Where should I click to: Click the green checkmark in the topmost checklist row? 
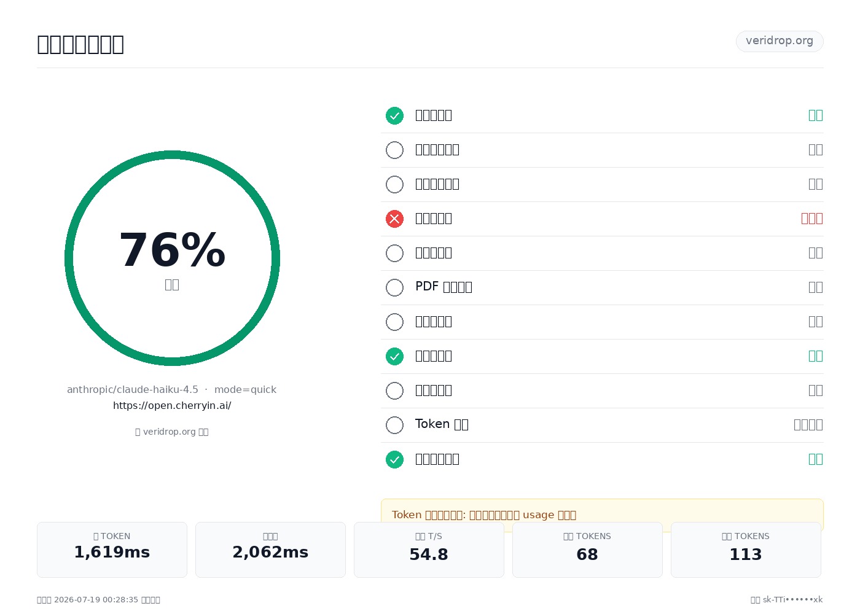[394, 115]
